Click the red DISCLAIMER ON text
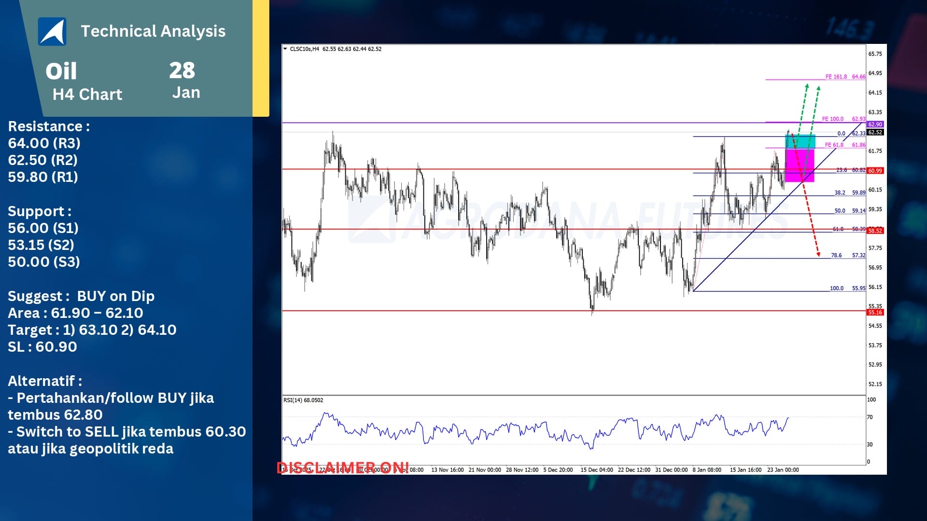The height and width of the screenshot is (521, 927). (343, 467)
